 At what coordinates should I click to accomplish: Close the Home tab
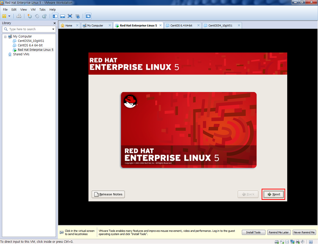(x=77, y=25)
